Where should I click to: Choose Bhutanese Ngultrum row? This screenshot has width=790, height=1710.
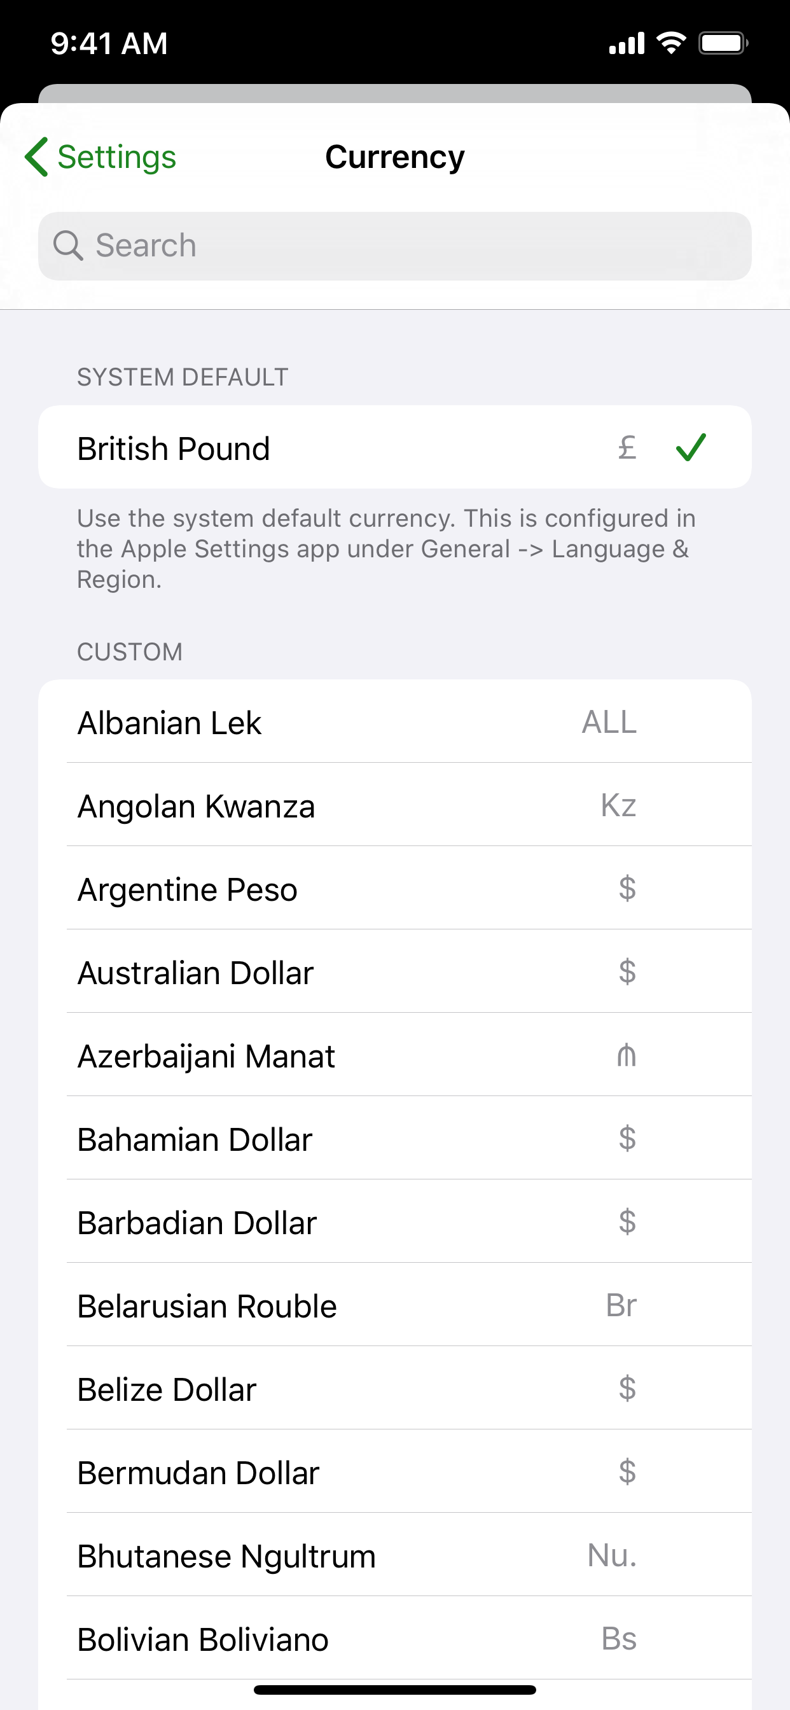(x=395, y=1555)
